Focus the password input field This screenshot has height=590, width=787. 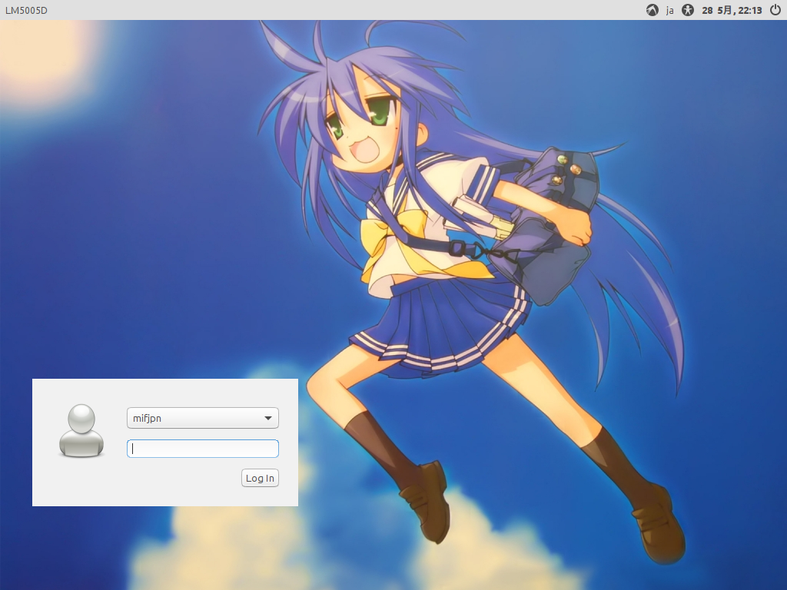click(x=203, y=449)
